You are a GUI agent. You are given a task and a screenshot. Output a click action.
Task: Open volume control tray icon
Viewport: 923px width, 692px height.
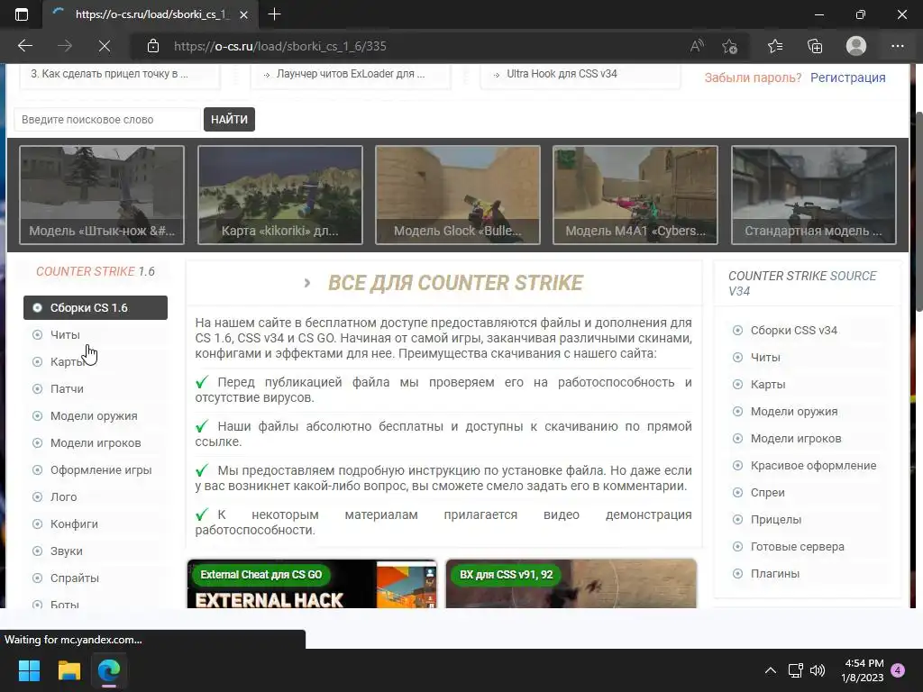coord(817,670)
